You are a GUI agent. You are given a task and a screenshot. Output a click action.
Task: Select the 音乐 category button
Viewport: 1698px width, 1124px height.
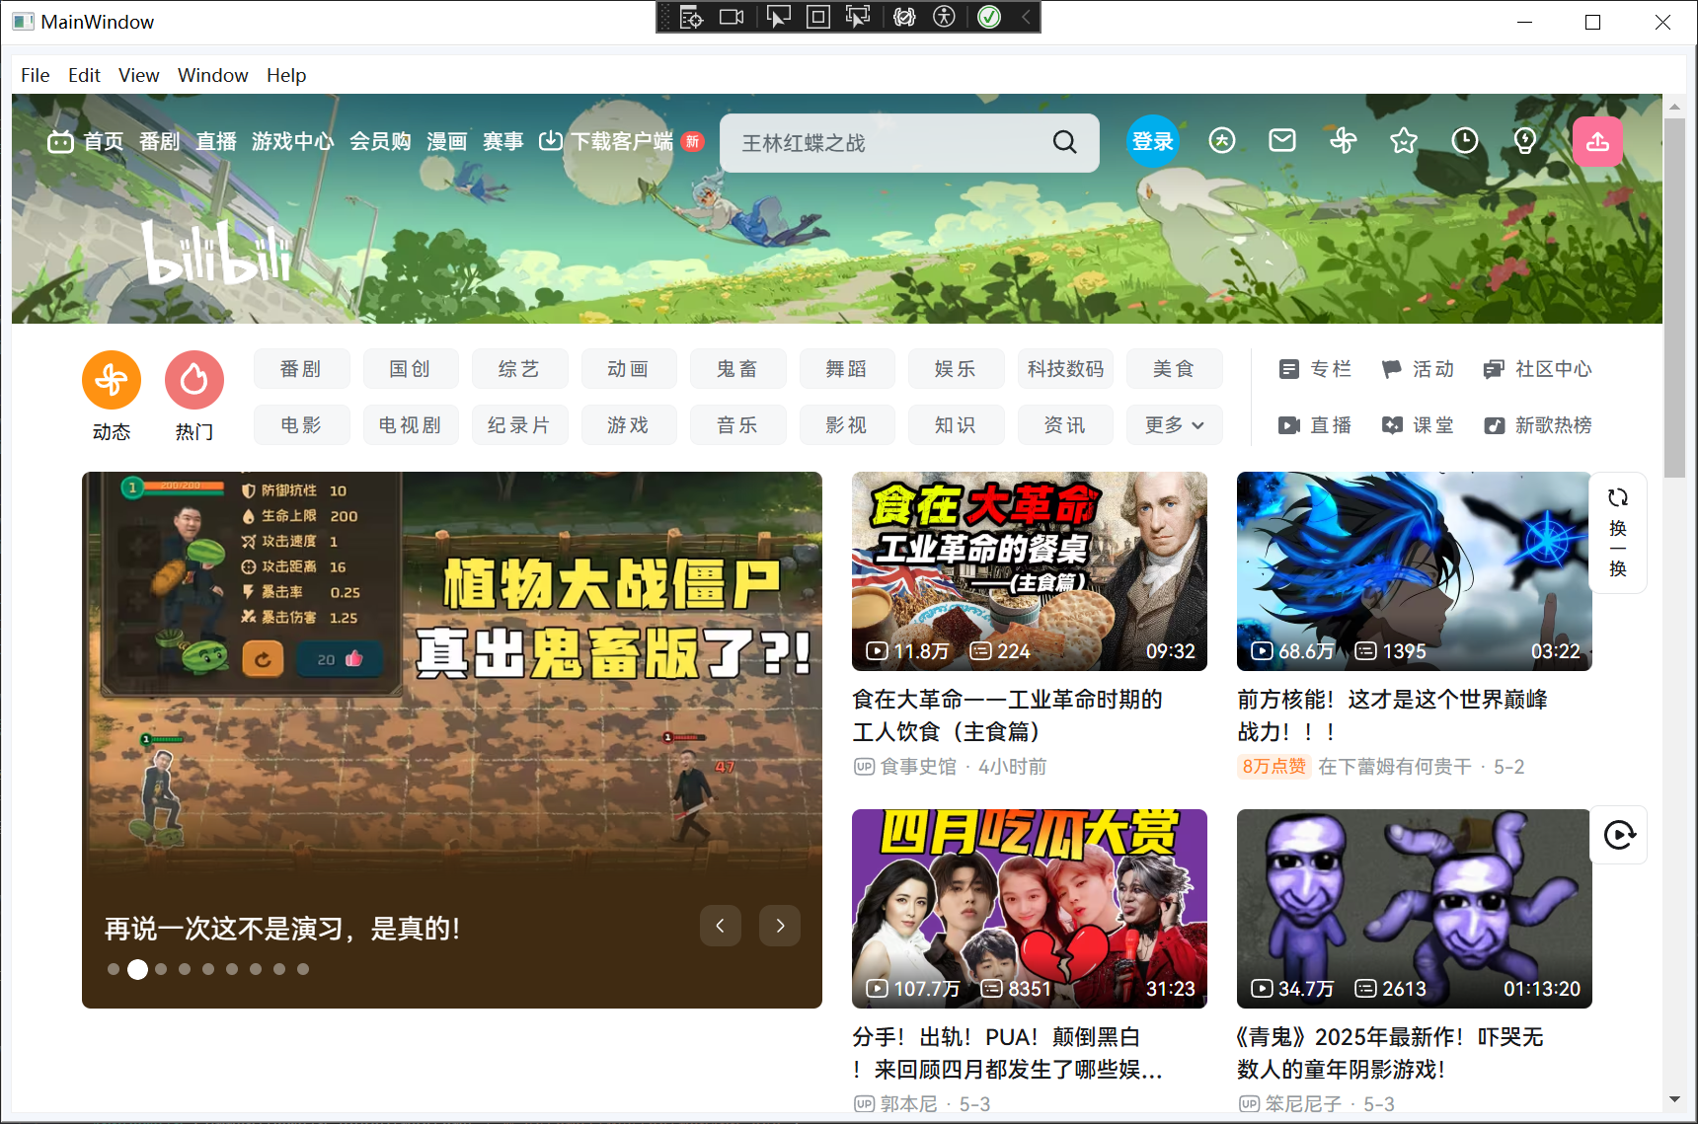point(738,425)
